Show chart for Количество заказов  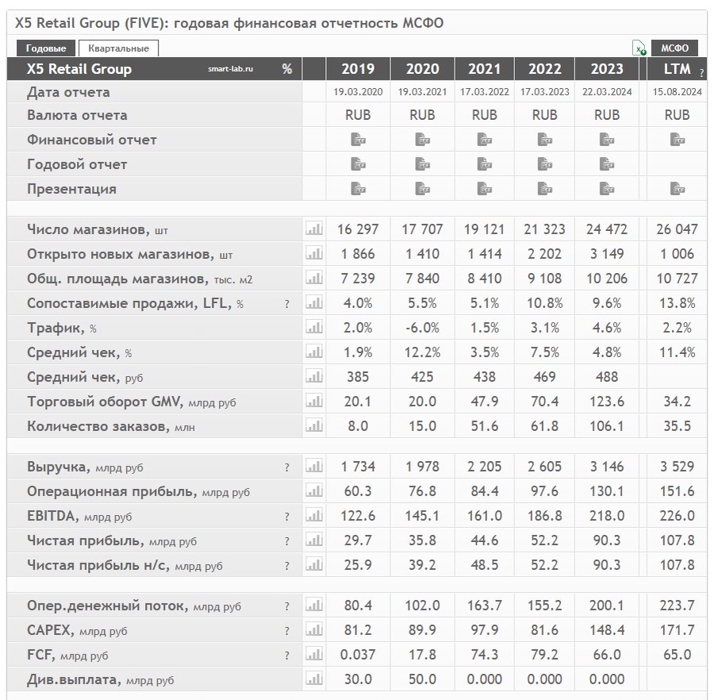[314, 426]
